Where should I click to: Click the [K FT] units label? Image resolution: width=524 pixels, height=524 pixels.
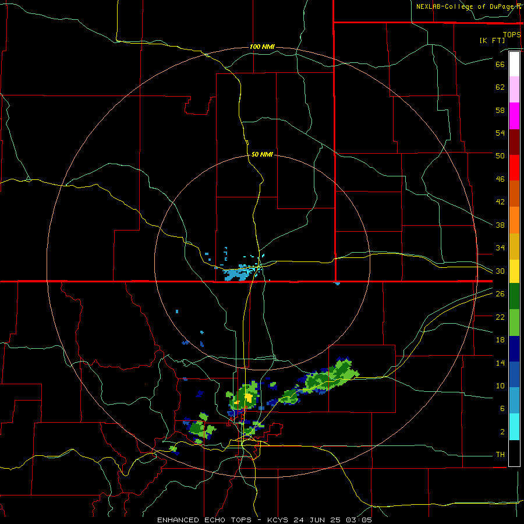tap(492, 40)
